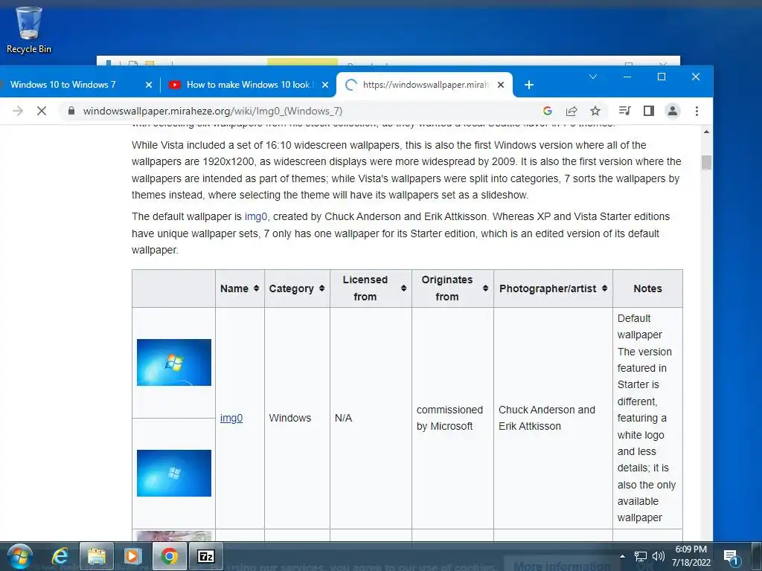Click the site lock icon in address bar
Viewport: 762px width, 571px height.
tap(71, 111)
